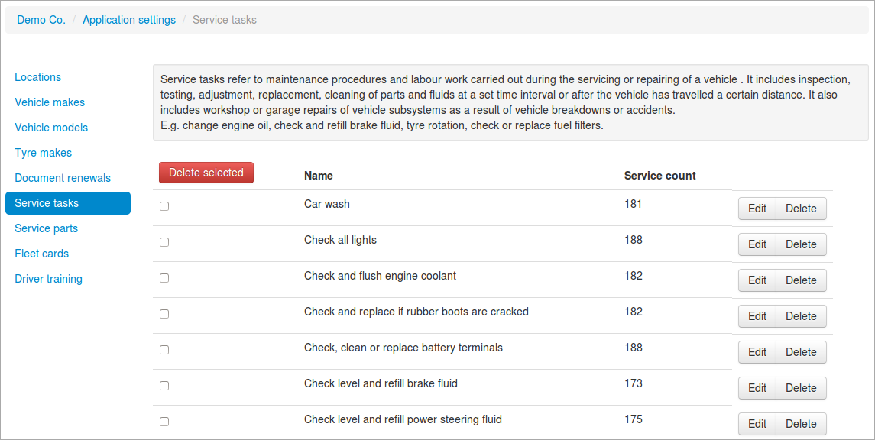The height and width of the screenshot is (440, 875).
Task: Open the Locations settings section
Action: pos(38,77)
